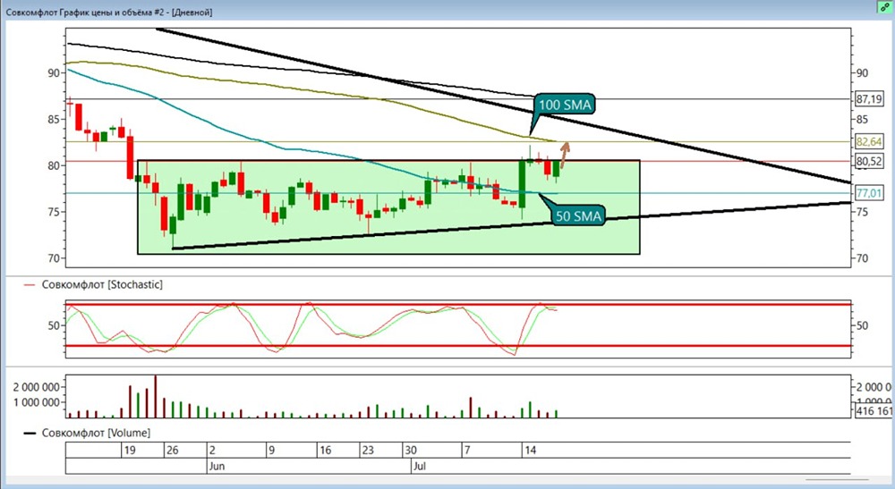
Task: Click date marker 2 on the time axis
Action: coord(212,451)
